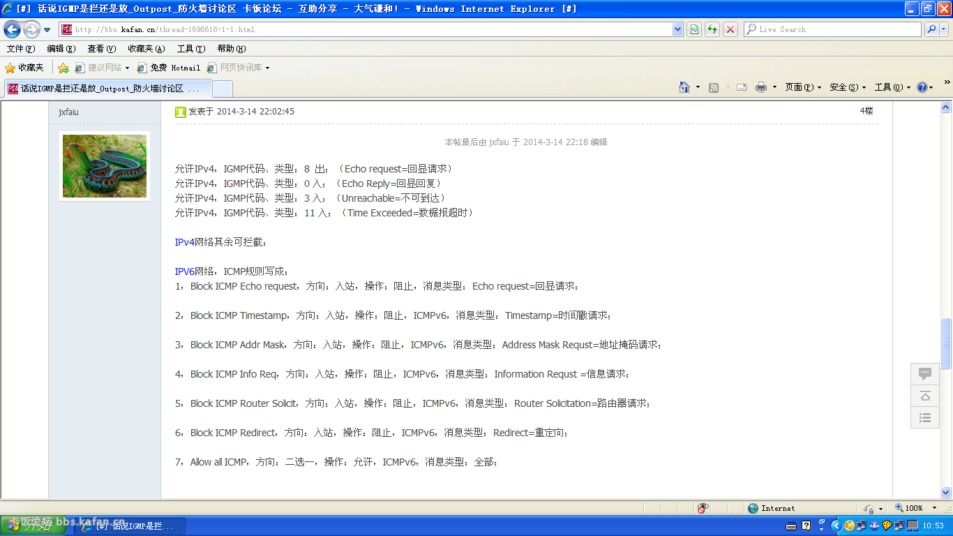The height and width of the screenshot is (536, 953).
Task: Click the snake avatar thumbnail
Action: click(105, 166)
